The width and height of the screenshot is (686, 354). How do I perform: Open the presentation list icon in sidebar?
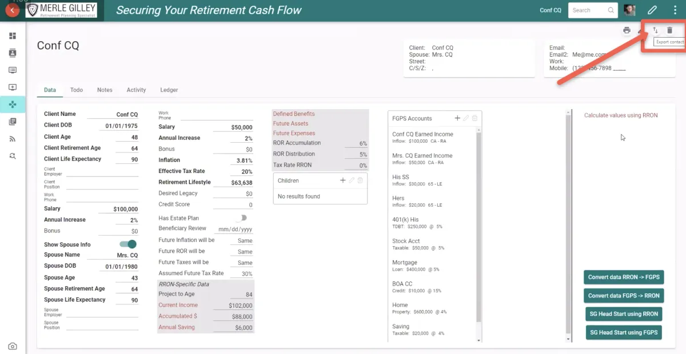(x=13, y=70)
